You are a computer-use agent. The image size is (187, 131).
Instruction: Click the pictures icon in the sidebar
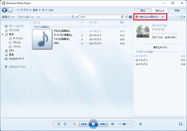coord(6,55)
